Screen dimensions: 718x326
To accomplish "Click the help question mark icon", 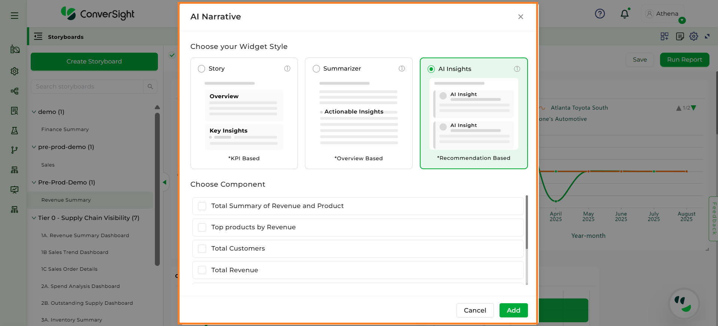I will point(600,14).
